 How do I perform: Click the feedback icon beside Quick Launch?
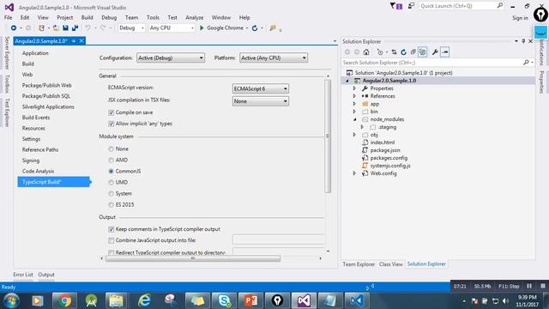pyautogui.click(x=411, y=6)
